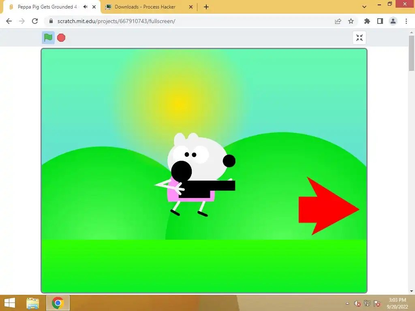
Task: Click the Chrome taskbar icon
Action: [58, 303]
